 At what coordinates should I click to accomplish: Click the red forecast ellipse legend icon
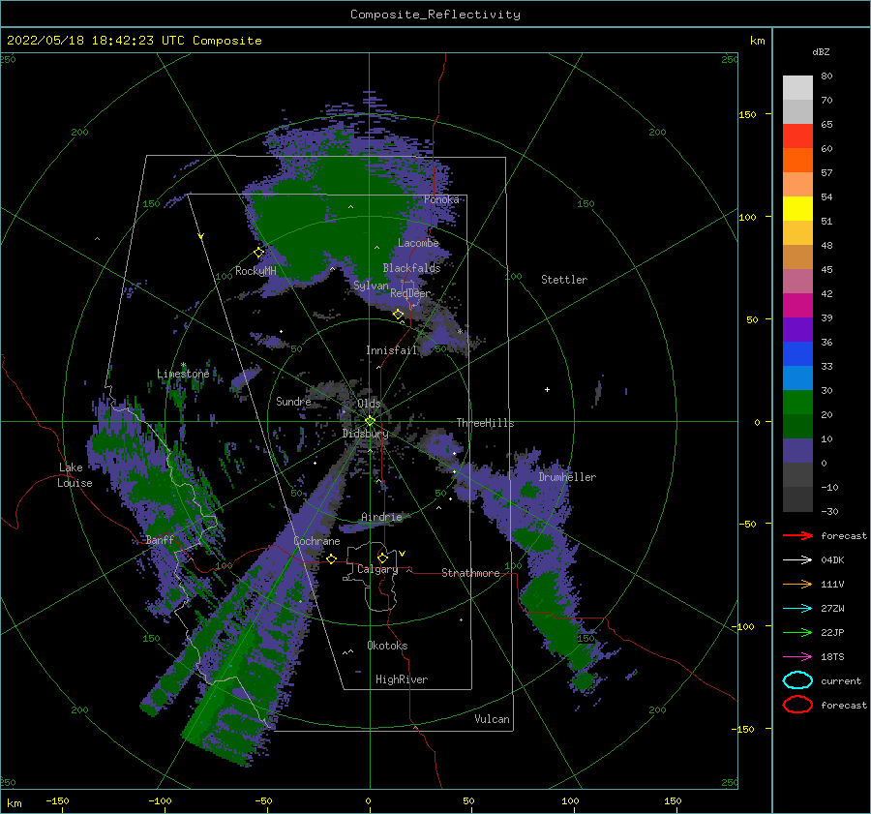click(x=797, y=705)
